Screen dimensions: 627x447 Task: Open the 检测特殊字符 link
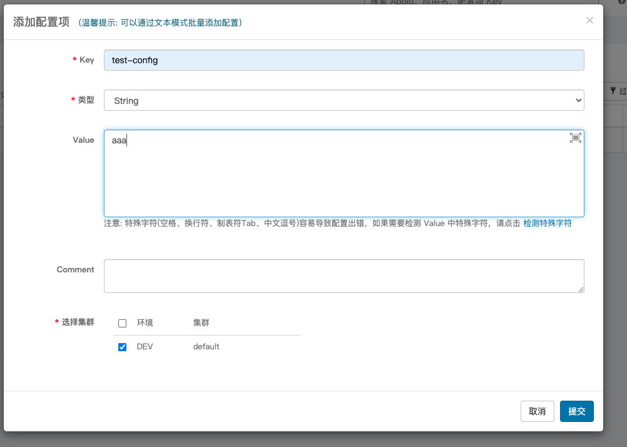548,223
